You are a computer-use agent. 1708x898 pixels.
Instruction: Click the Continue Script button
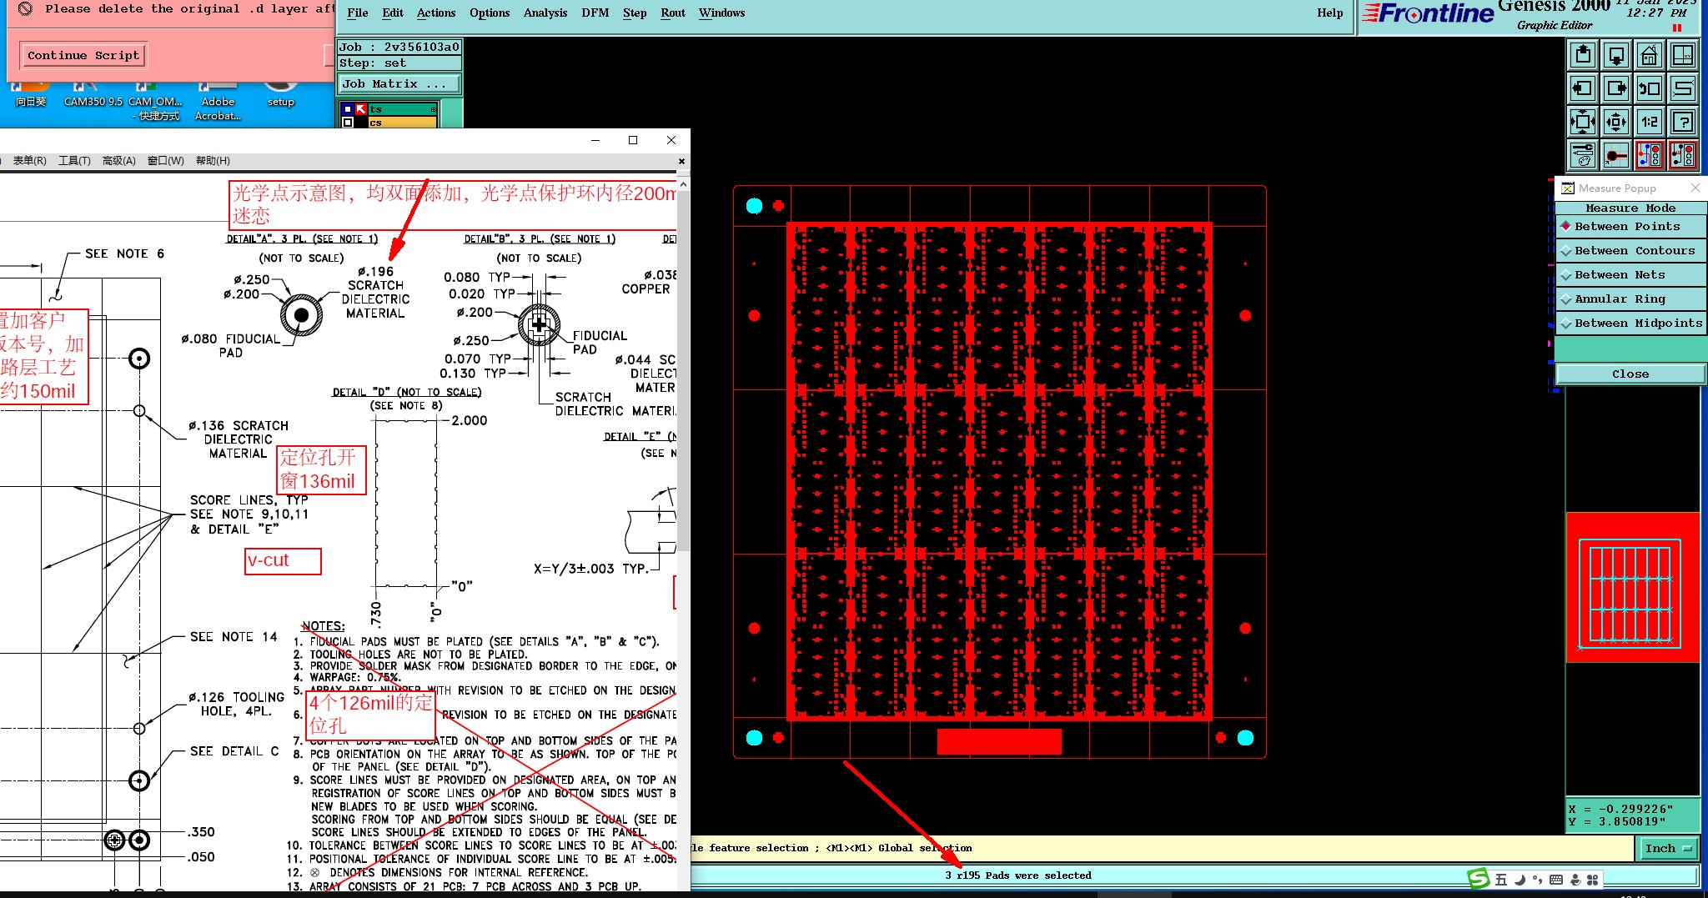click(x=83, y=56)
